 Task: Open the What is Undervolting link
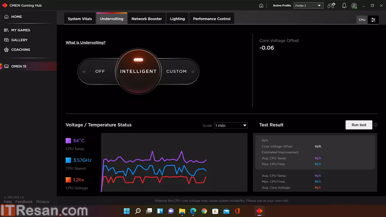coord(86,42)
